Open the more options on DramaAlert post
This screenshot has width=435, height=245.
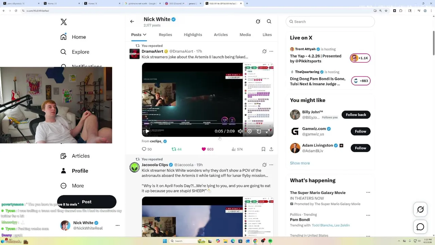pyautogui.click(x=271, y=51)
